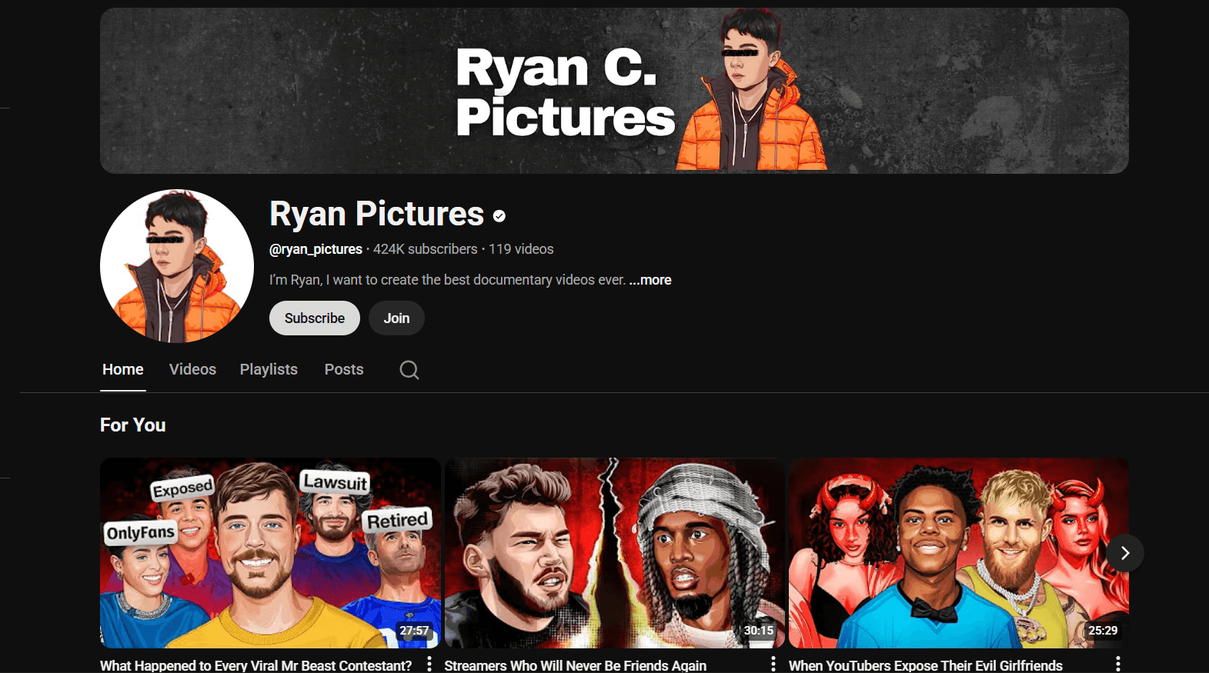Click the channel profile avatar

[177, 266]
